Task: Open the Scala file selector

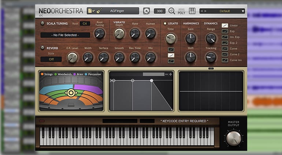Action: coord(65,35)
